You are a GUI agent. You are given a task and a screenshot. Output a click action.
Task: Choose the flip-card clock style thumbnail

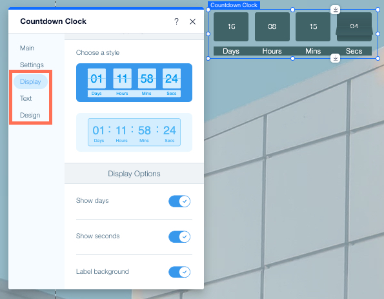tap(134, 83)
